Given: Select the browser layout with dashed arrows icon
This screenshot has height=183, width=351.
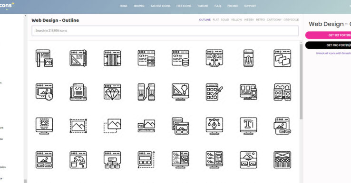Looking at the screenshot, I should coord(146,160).
